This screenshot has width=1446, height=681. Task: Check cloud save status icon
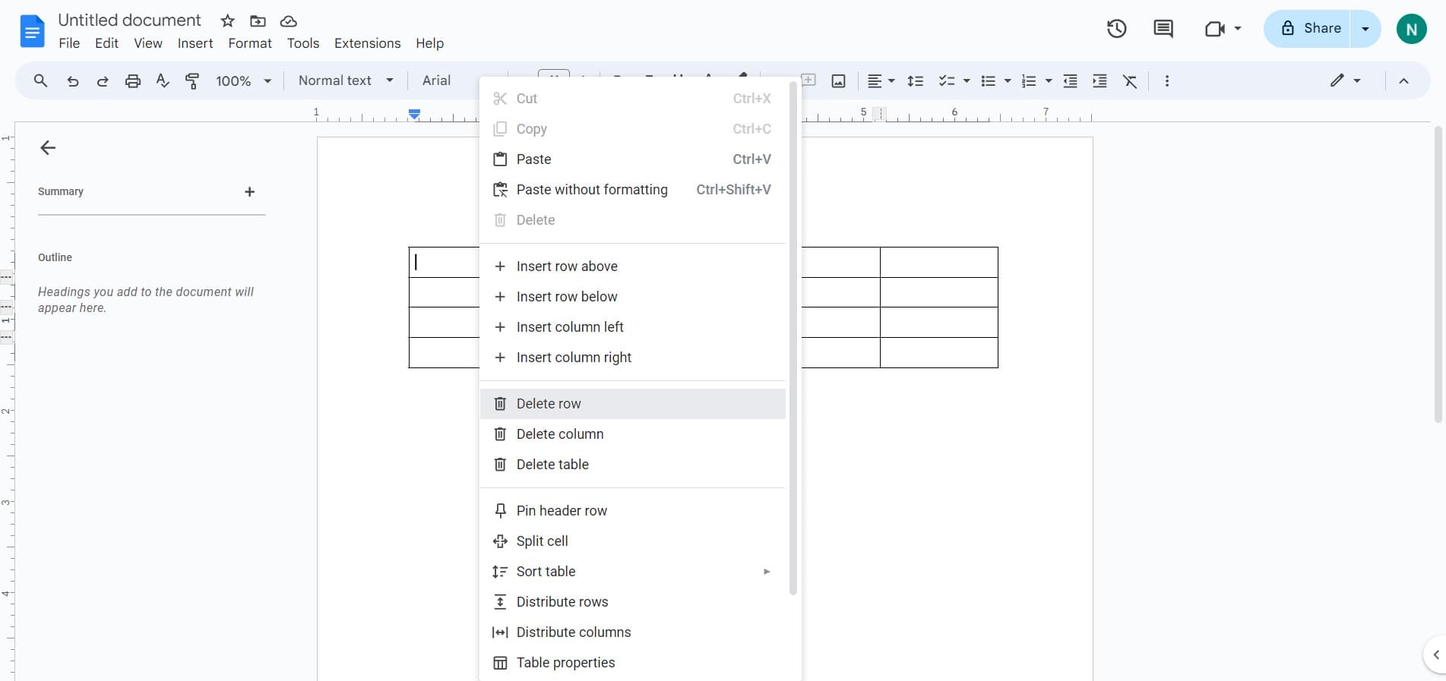tap(288, 21)
